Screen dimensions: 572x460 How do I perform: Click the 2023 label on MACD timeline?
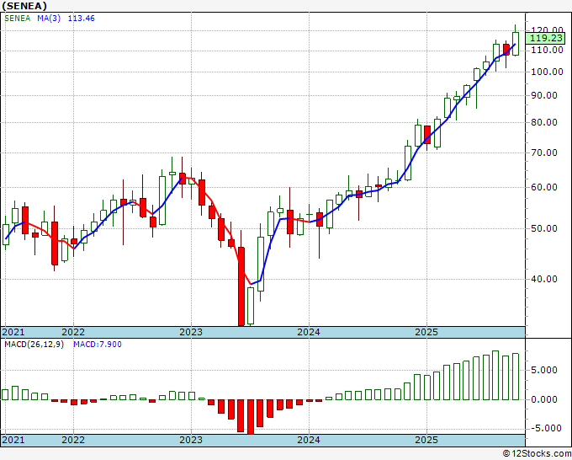click(x=191, y=440)
